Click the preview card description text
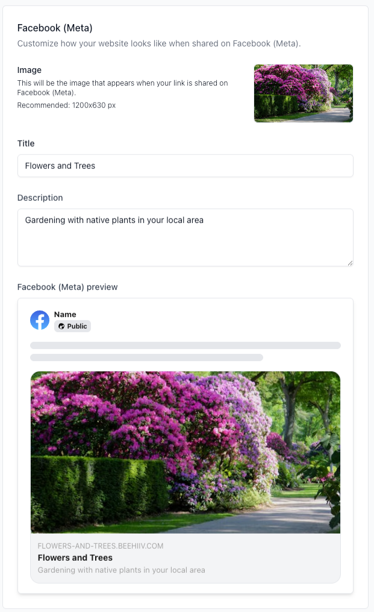 [x=121, y=570]
